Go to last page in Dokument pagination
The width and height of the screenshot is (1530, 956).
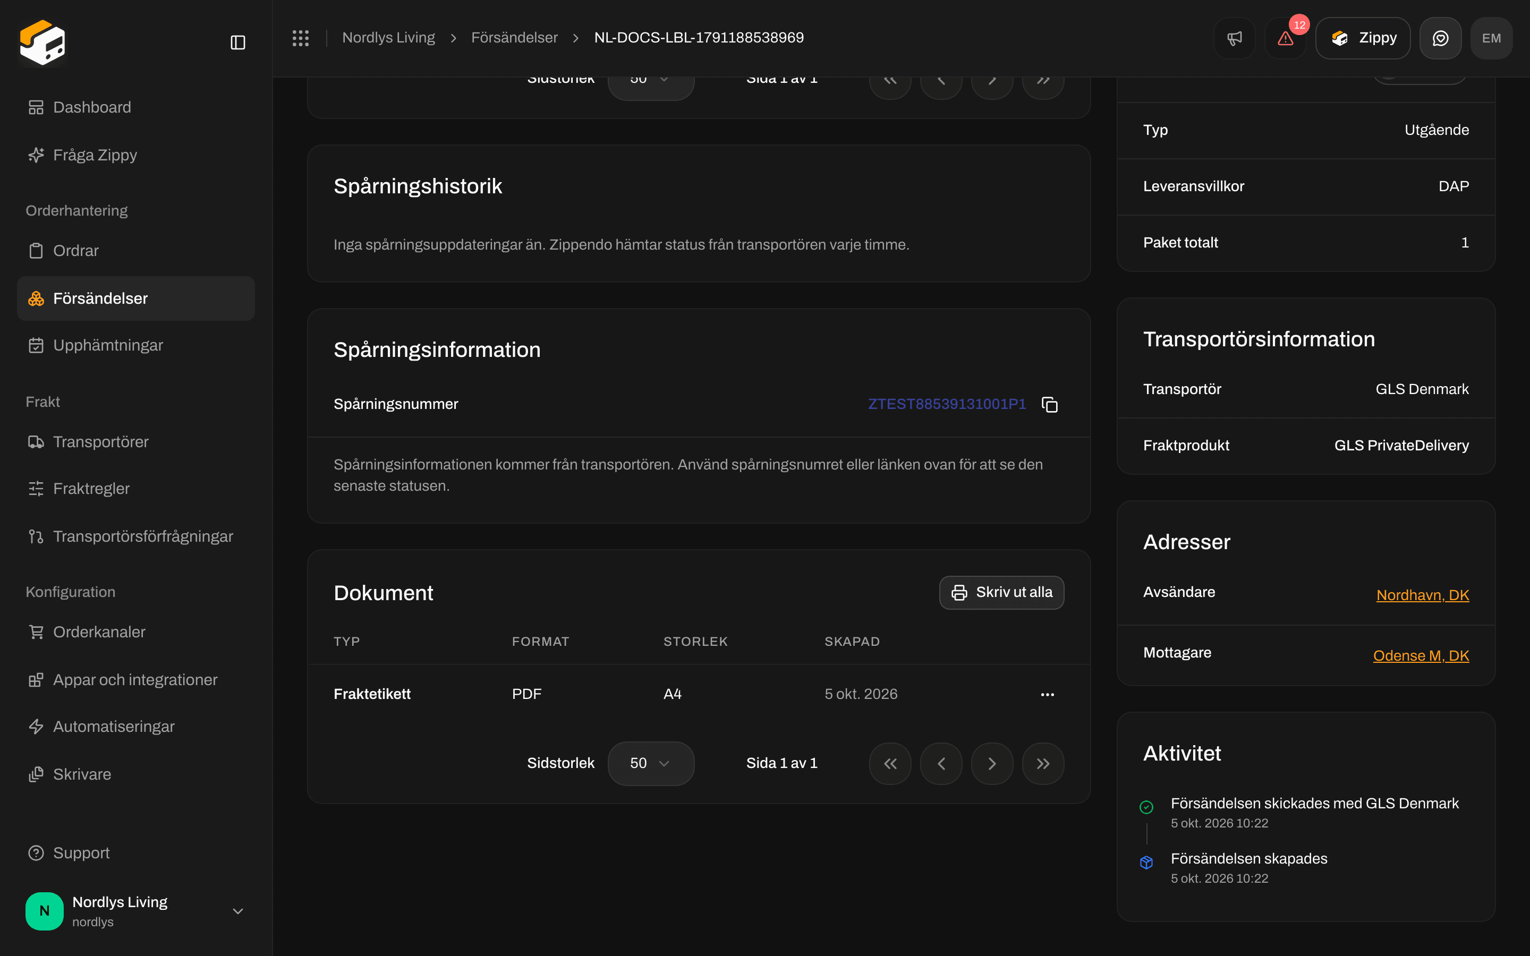click(x=1043, y=764)
